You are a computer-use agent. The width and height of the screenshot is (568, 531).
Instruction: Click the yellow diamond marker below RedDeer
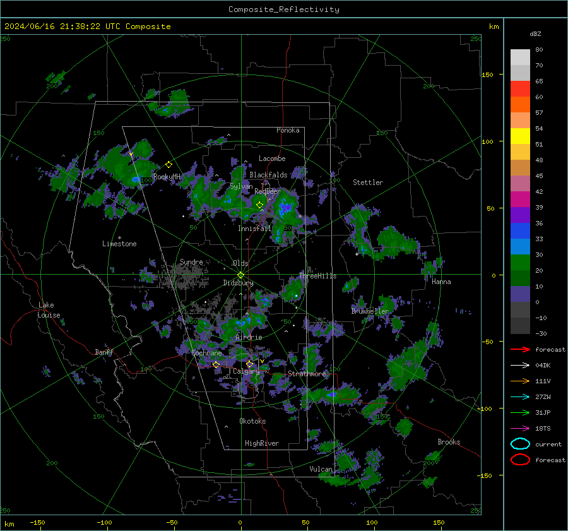pyautogui.click(x=259, y=205)
